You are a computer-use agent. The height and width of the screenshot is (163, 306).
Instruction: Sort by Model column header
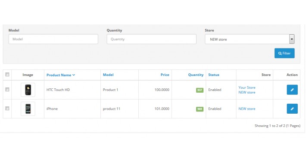point(108,75)
